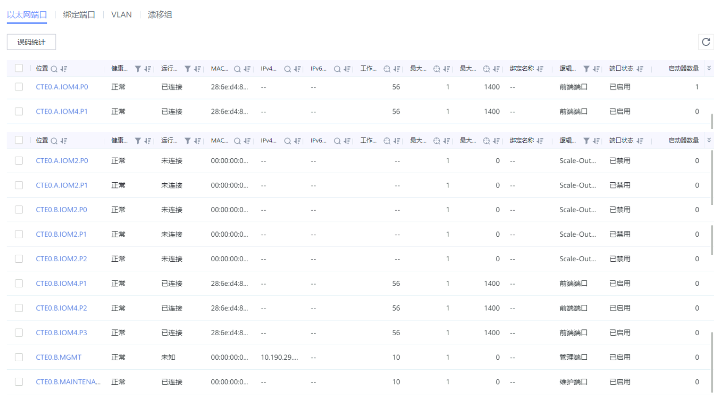Click 位置 search icon in the topmost header
This screenshot has width=719, height=400.
coord(54,69)
